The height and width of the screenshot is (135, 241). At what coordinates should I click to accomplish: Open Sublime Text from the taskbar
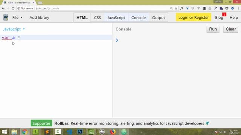(47, 132)
